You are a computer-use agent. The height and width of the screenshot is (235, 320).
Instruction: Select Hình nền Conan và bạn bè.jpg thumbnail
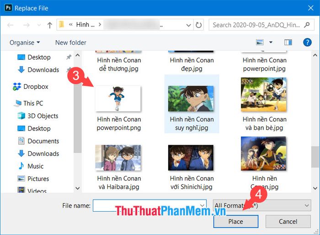(263, 94)
